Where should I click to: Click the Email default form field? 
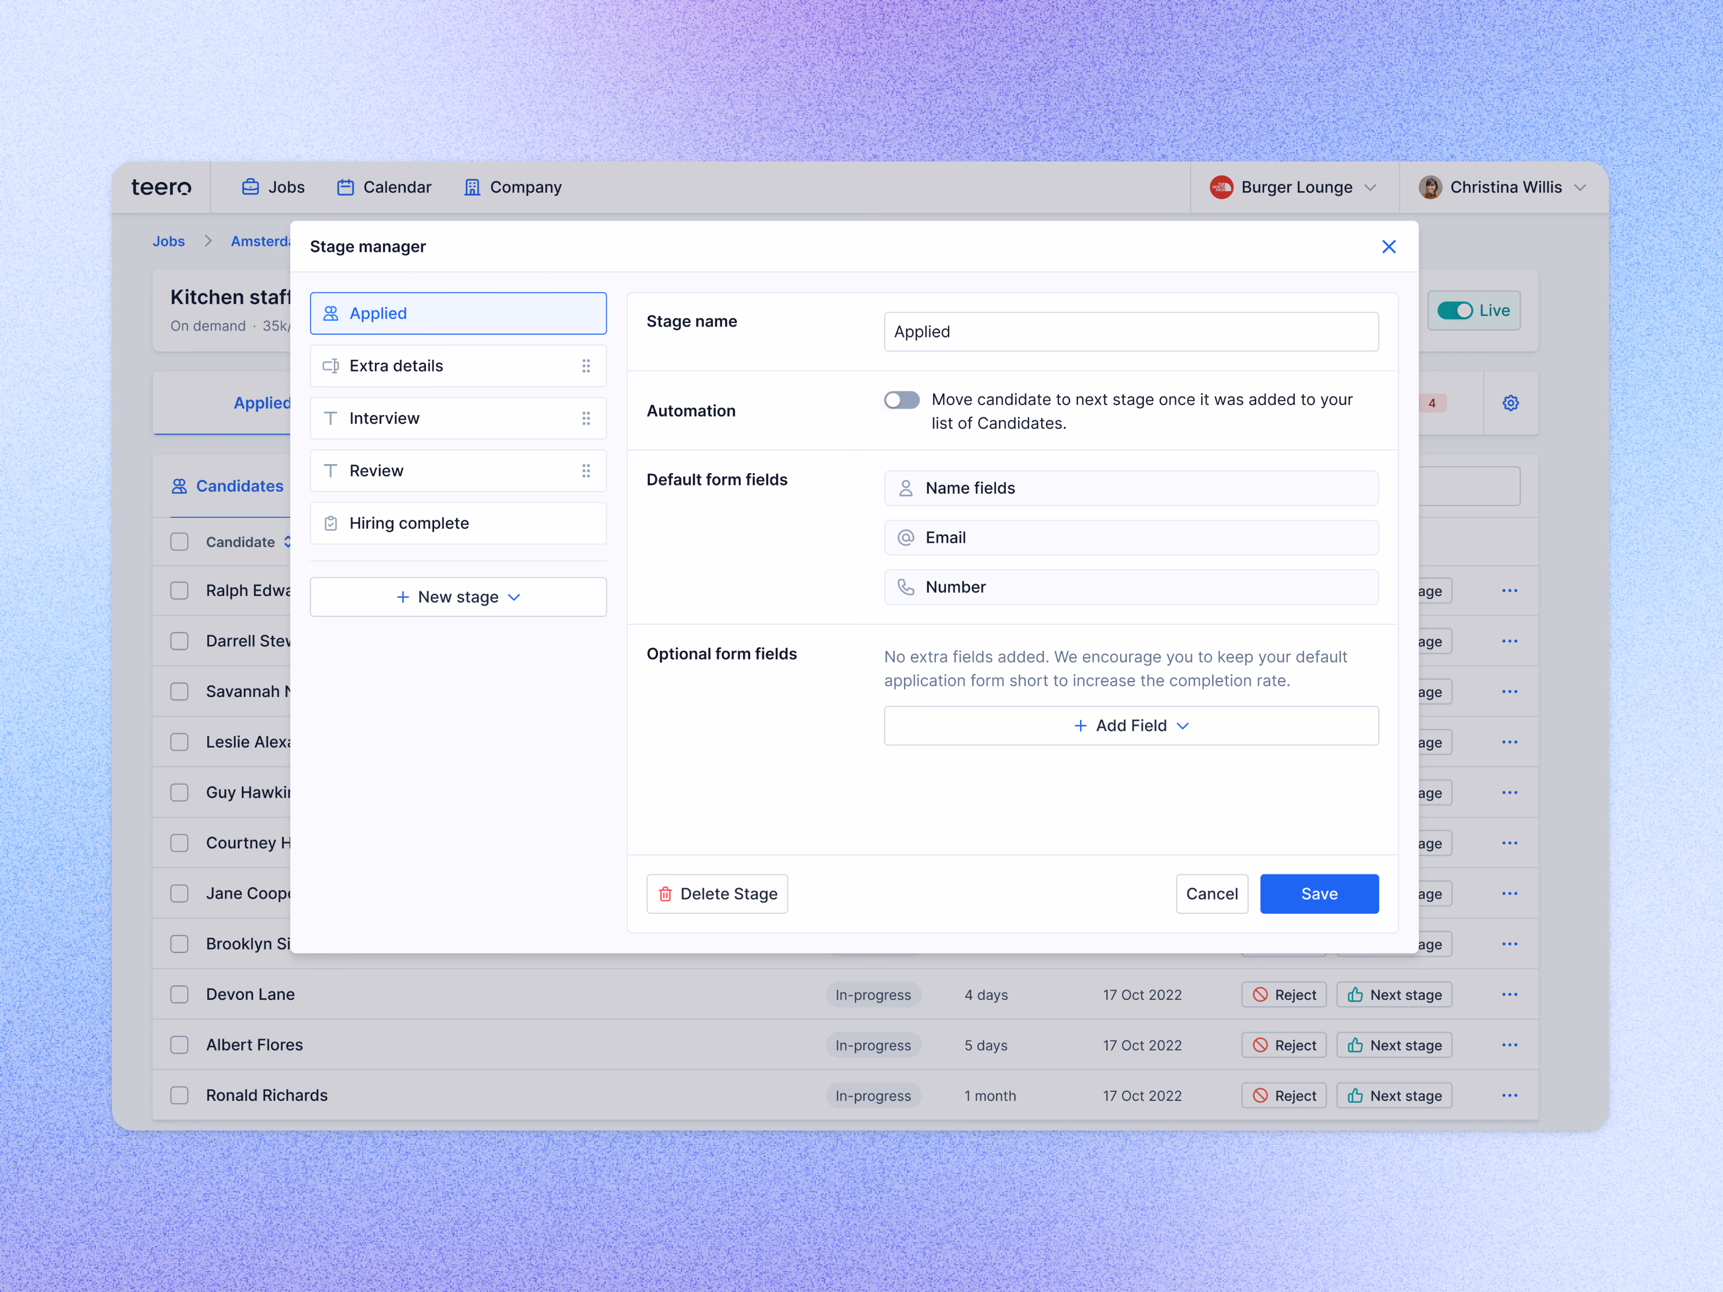click(x=1131, y=537)
